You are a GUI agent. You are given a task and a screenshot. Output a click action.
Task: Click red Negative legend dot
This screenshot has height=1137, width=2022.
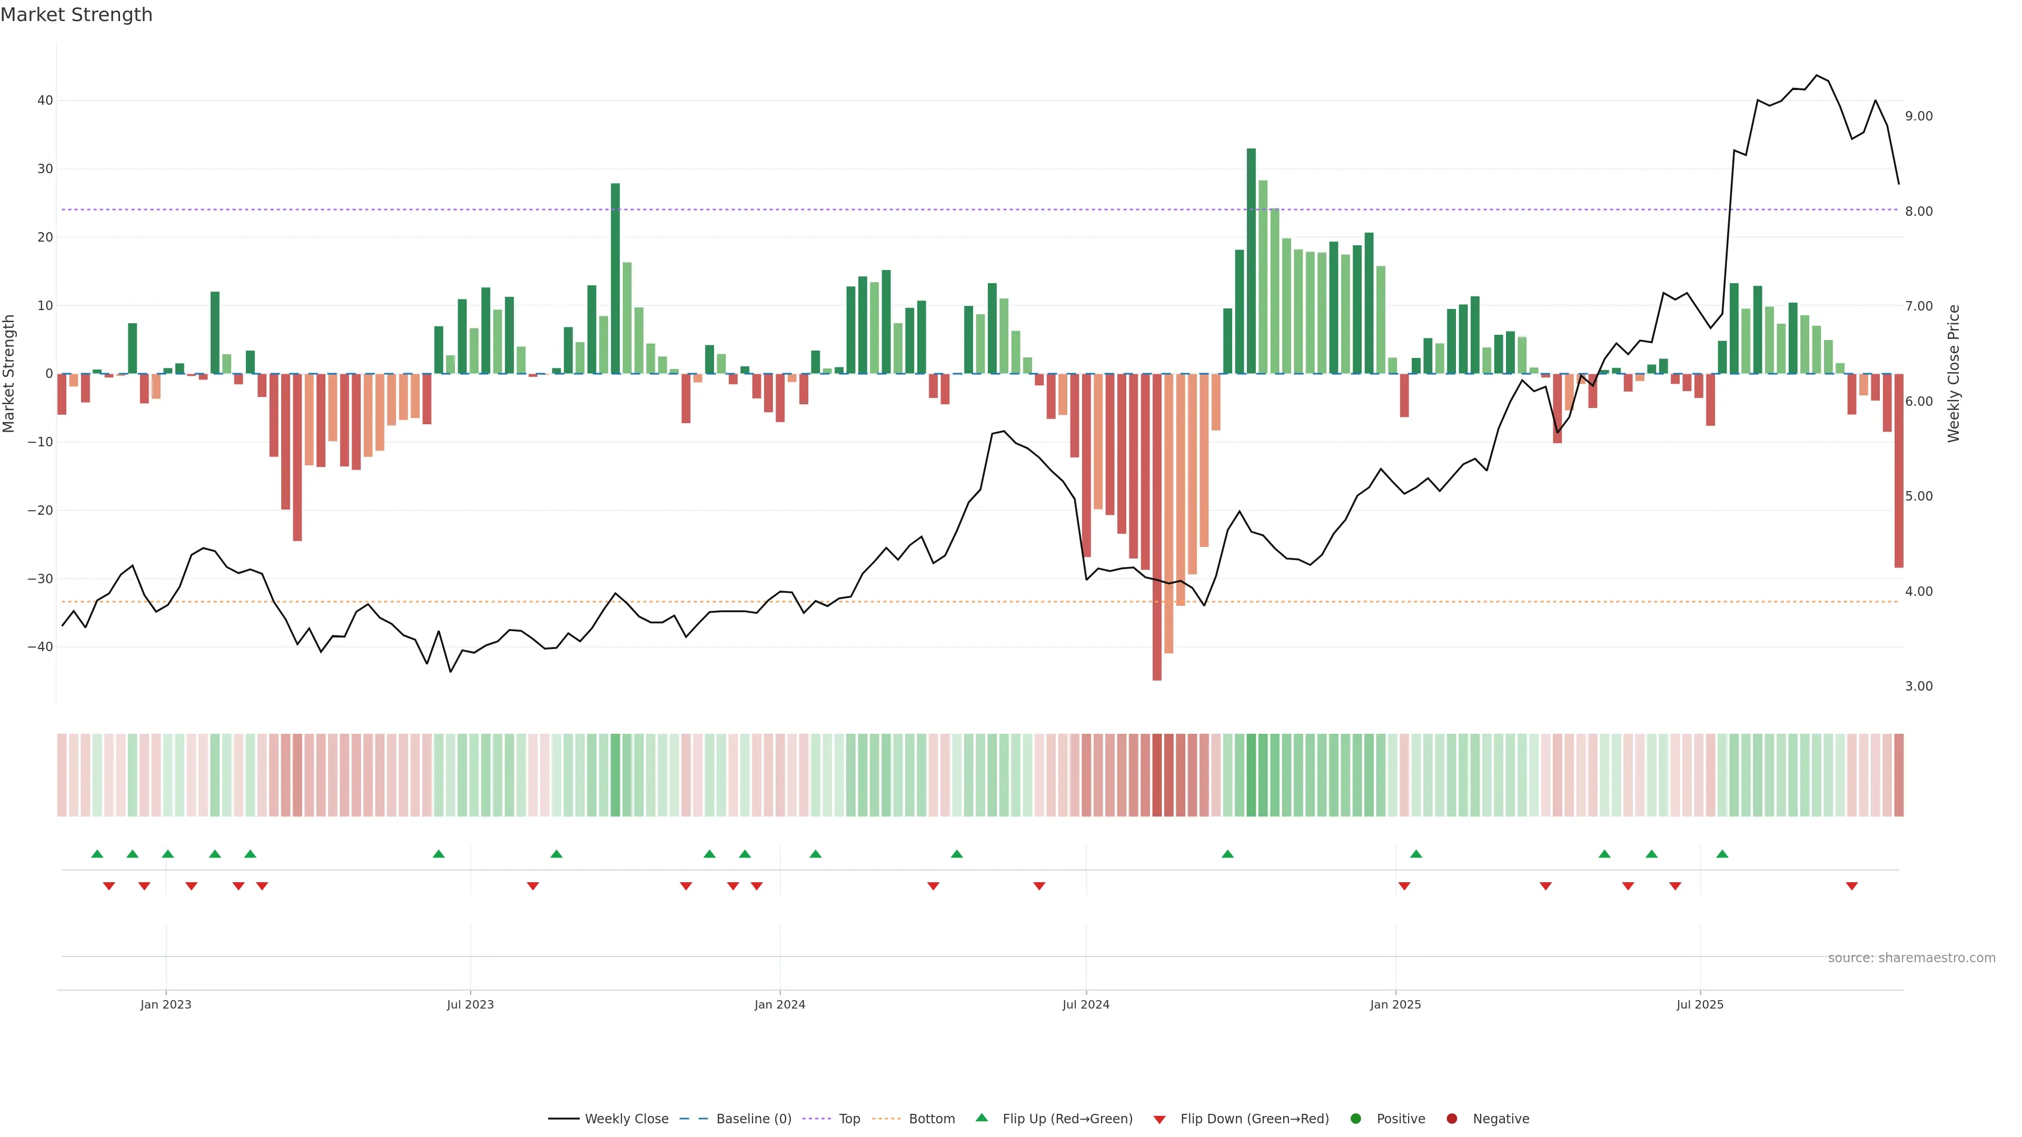[x=1451, y=1119]
